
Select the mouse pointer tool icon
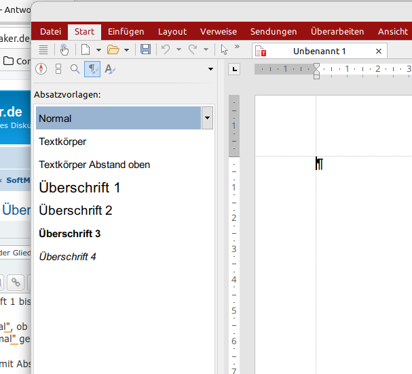(225, 49)
